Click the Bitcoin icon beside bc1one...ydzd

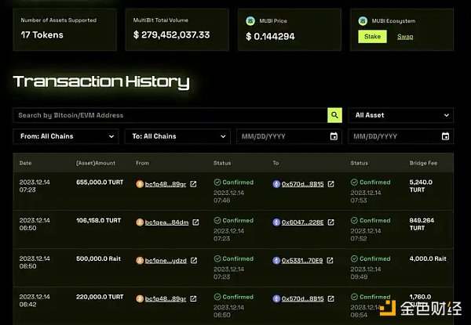(140, 260)
